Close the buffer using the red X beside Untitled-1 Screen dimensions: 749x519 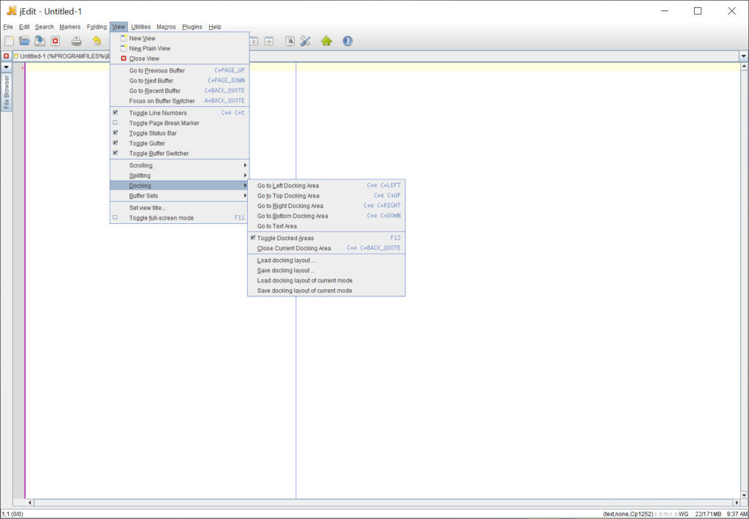(x=6, y=56)
